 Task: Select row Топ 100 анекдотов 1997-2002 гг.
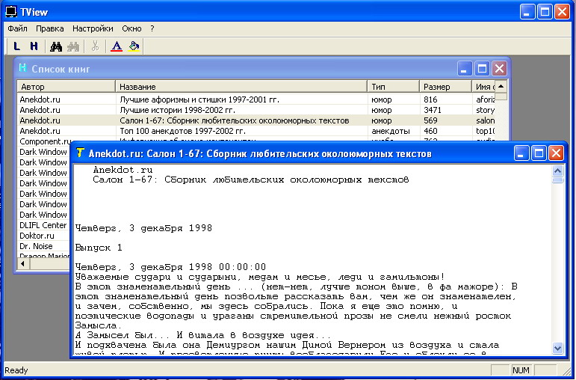point(256,131)
